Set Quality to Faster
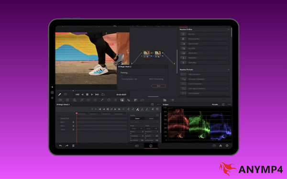Viewport: 287px width, 179px height. point(137,118)
